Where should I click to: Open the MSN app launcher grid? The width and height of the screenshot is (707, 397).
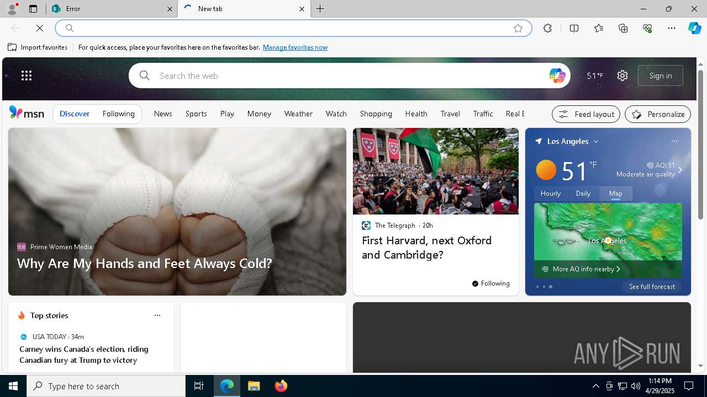(27, 76)
